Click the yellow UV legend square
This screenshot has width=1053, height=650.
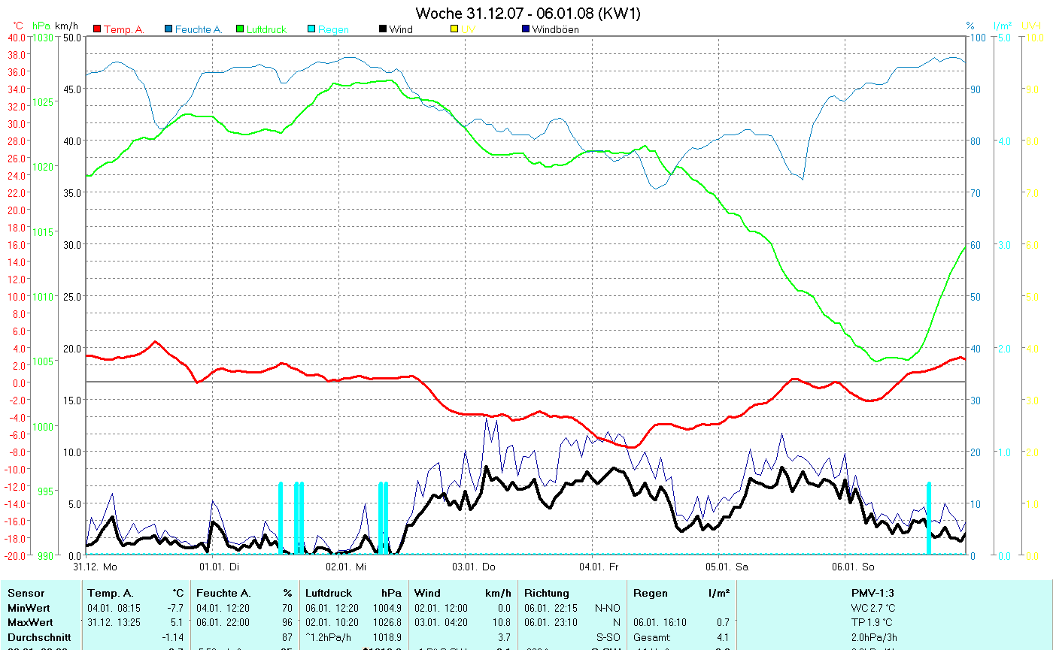454,29
